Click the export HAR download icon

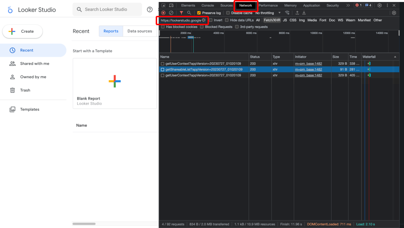point(304,13)
